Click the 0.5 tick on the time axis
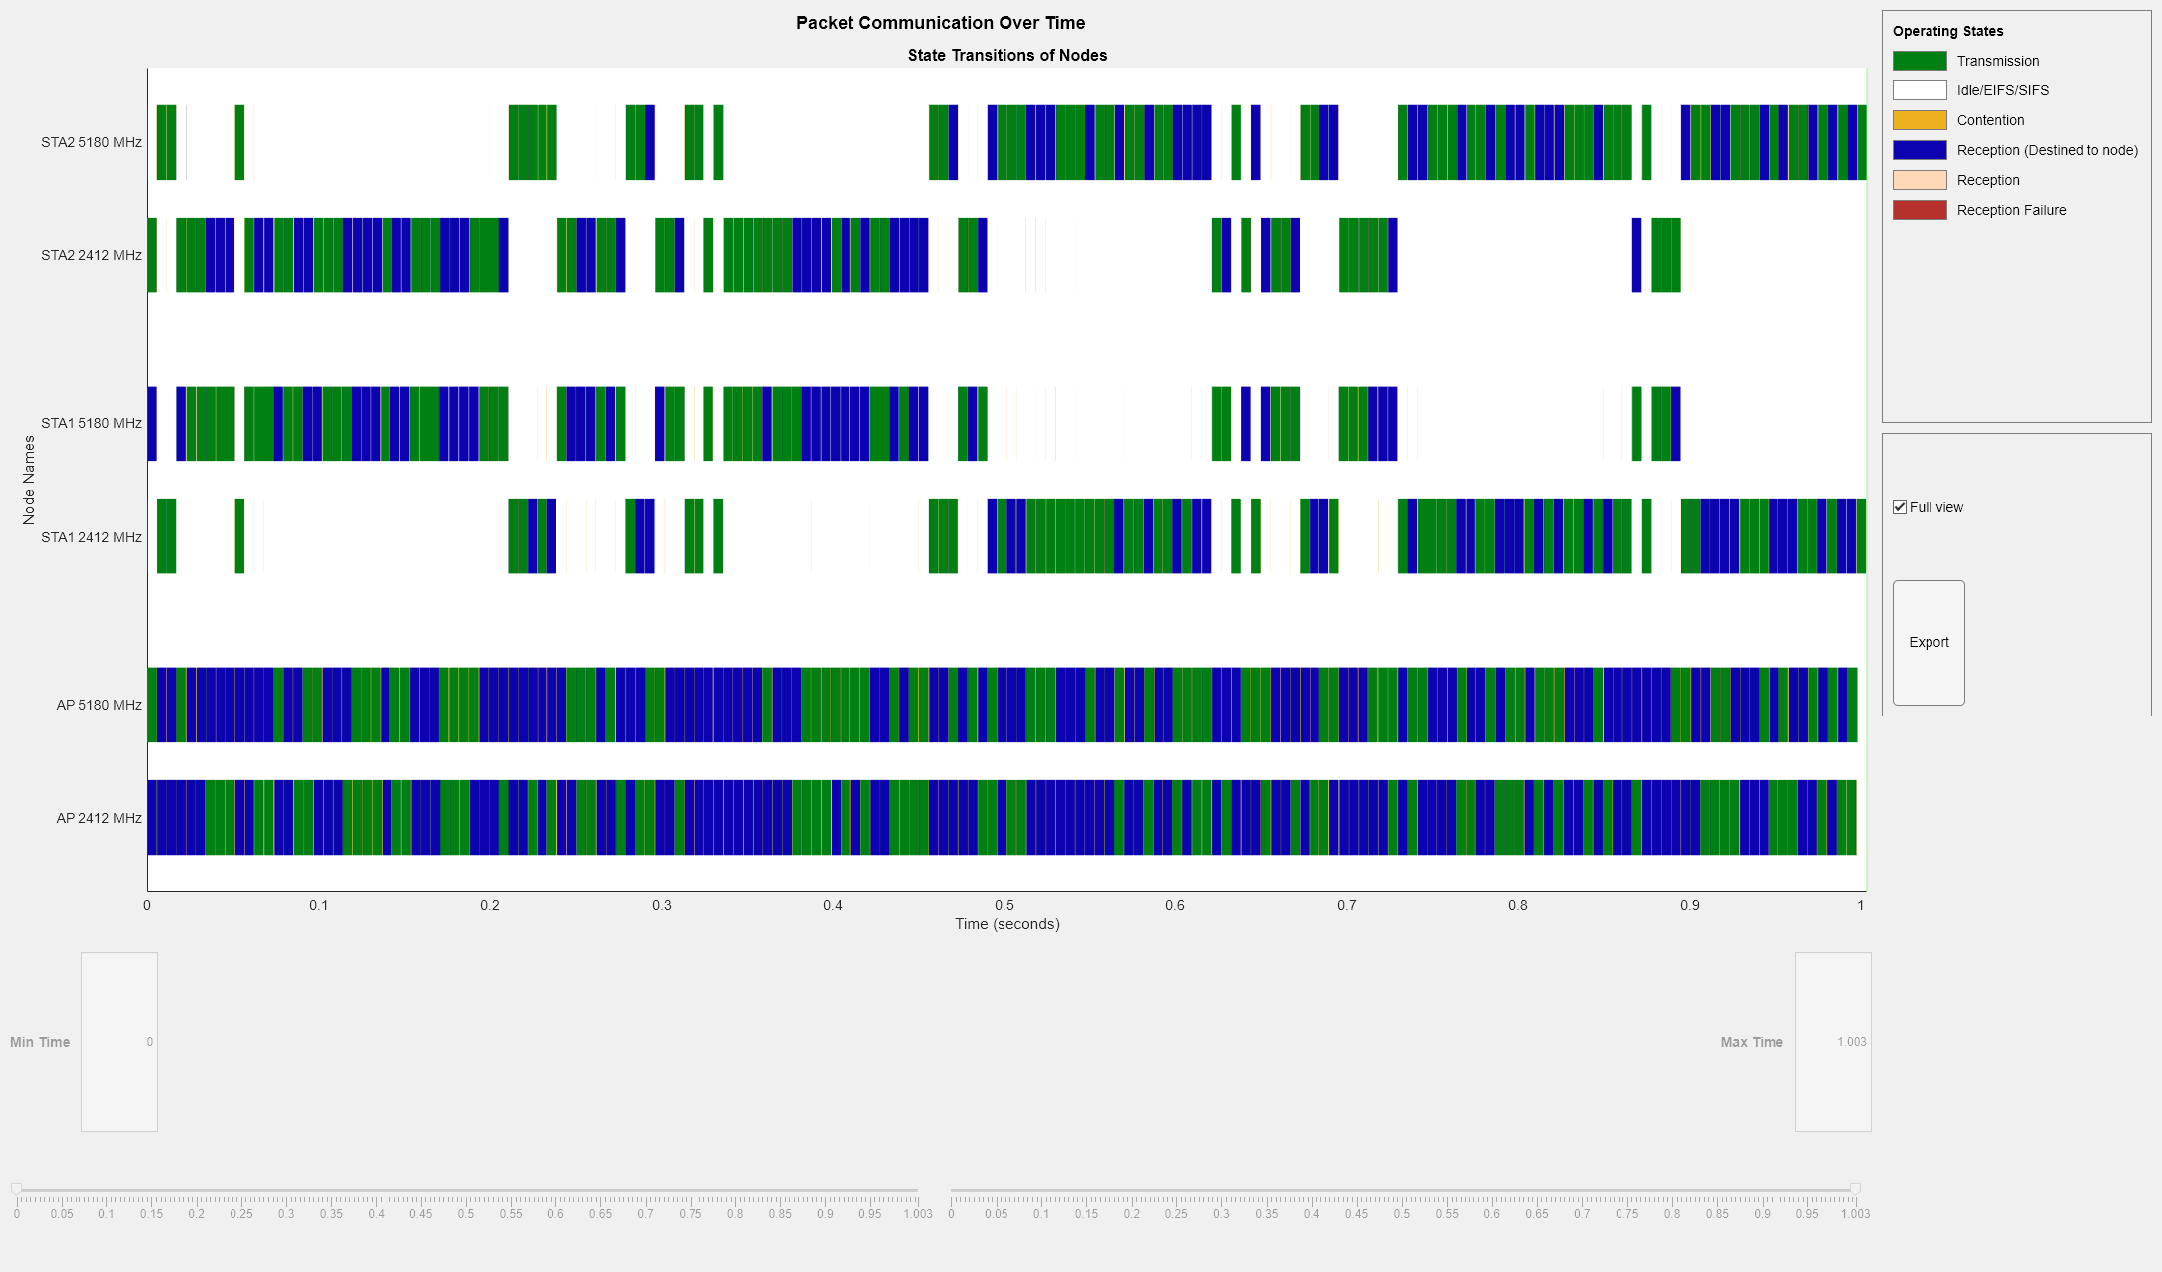Image resolution: width=2162 pixels, height=1272 pixels. coord(1004,905)
